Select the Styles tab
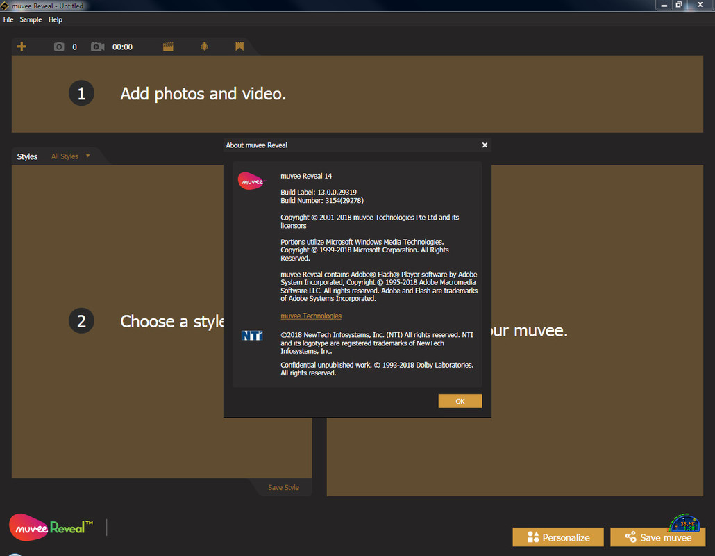715x556 pixels. coord(27,156)
